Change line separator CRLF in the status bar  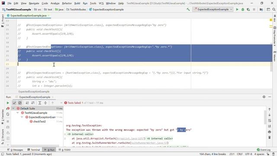(x=240, y=154)
